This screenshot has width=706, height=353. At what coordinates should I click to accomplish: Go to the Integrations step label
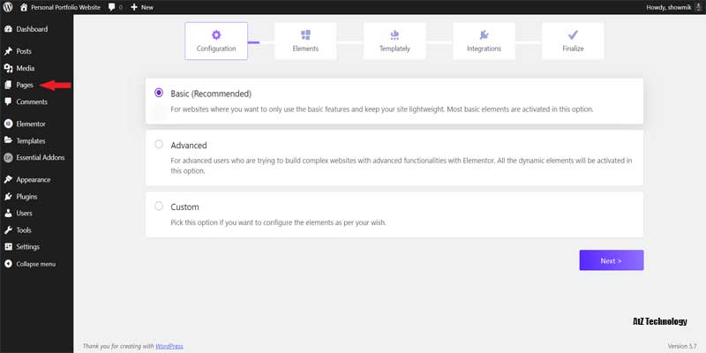(x=484, y=49)
